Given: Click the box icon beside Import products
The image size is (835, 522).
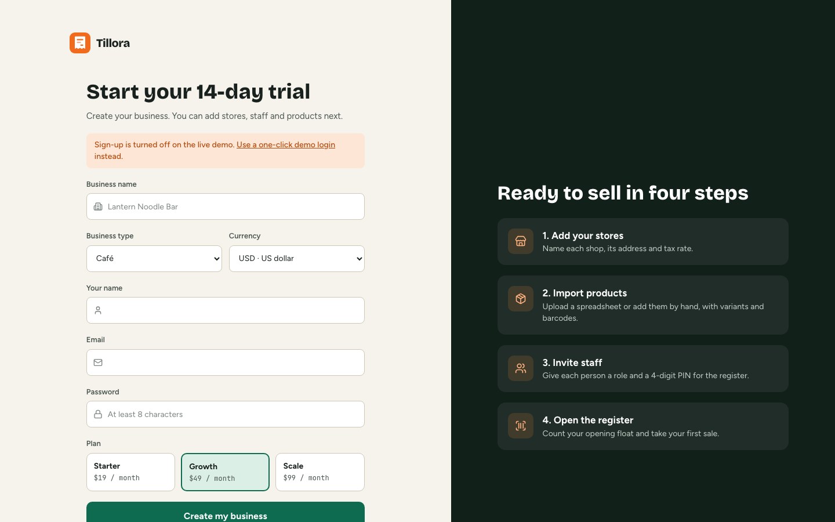Looking at the screenshot, I should (x=521, y=299).
